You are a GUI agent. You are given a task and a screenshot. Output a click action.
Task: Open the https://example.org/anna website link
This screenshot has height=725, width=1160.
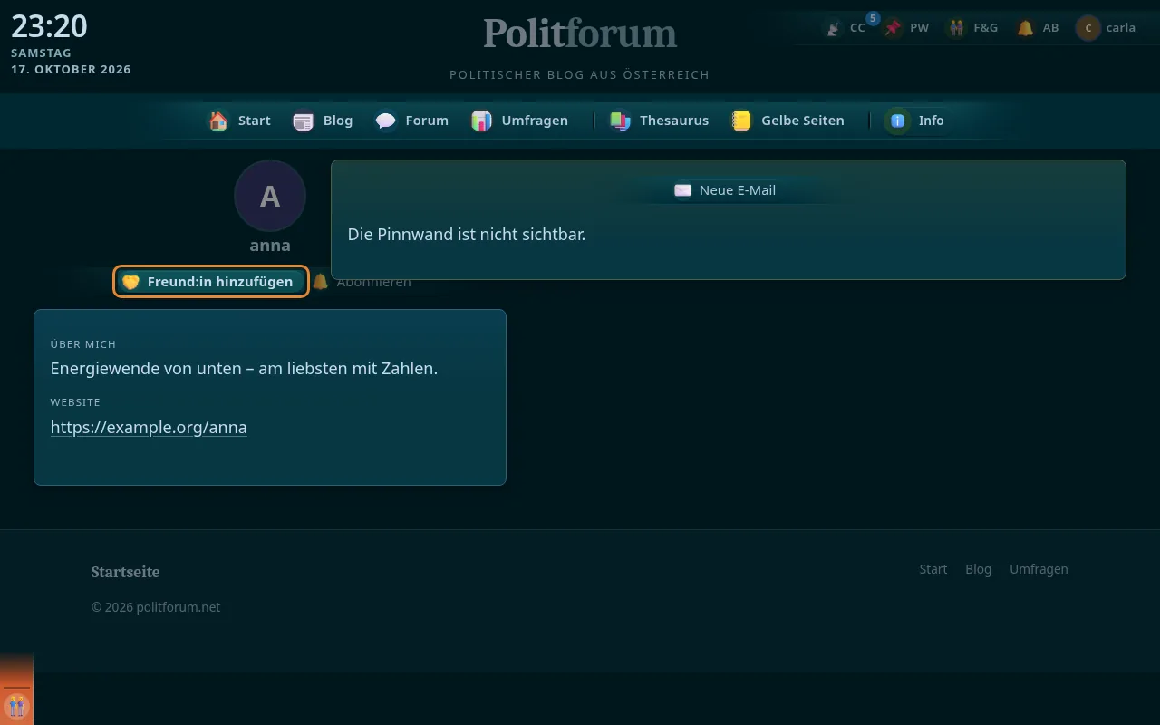(x=149, y=428)
